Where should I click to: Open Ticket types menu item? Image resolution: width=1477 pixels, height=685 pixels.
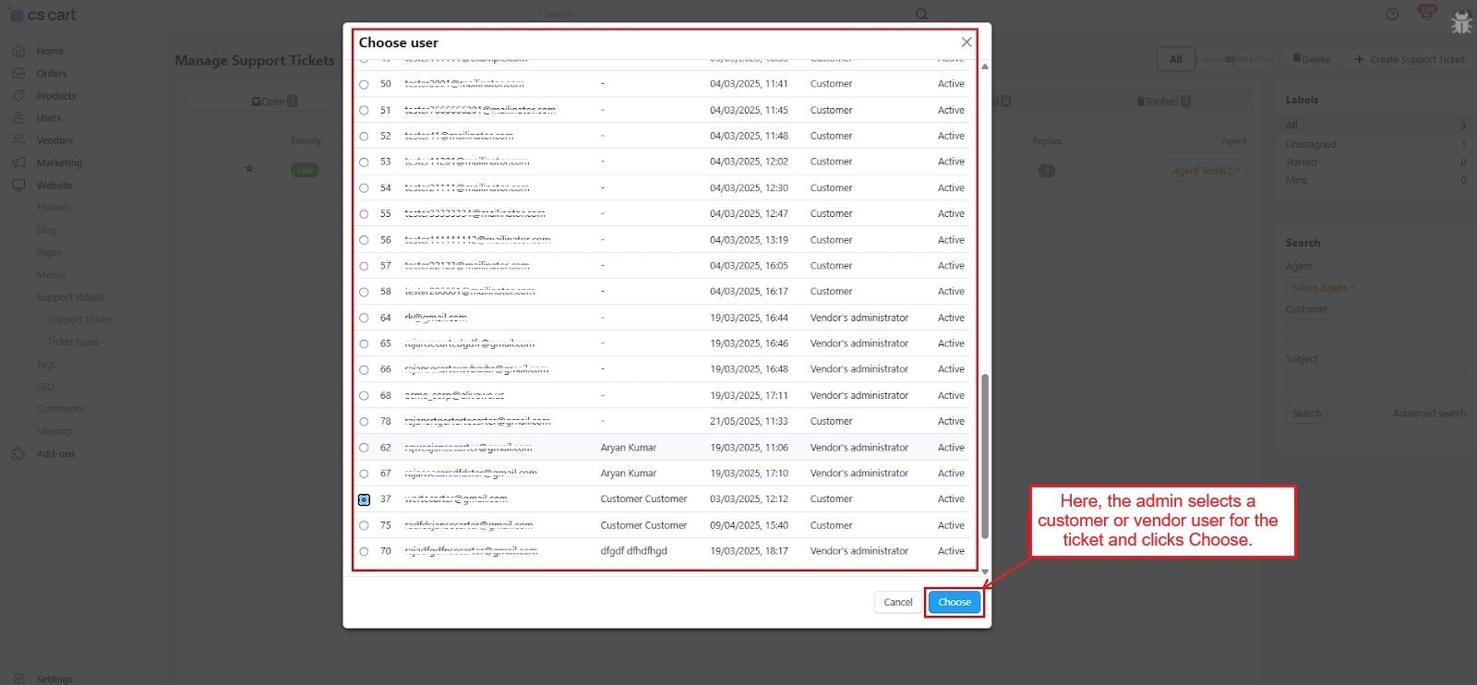click(73, 342)
